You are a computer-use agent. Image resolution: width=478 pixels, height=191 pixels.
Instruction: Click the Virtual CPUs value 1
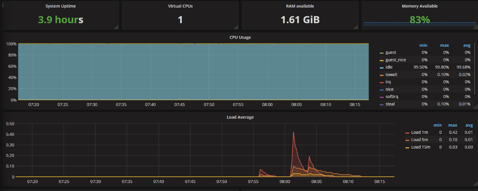click(x=180, y=20)
